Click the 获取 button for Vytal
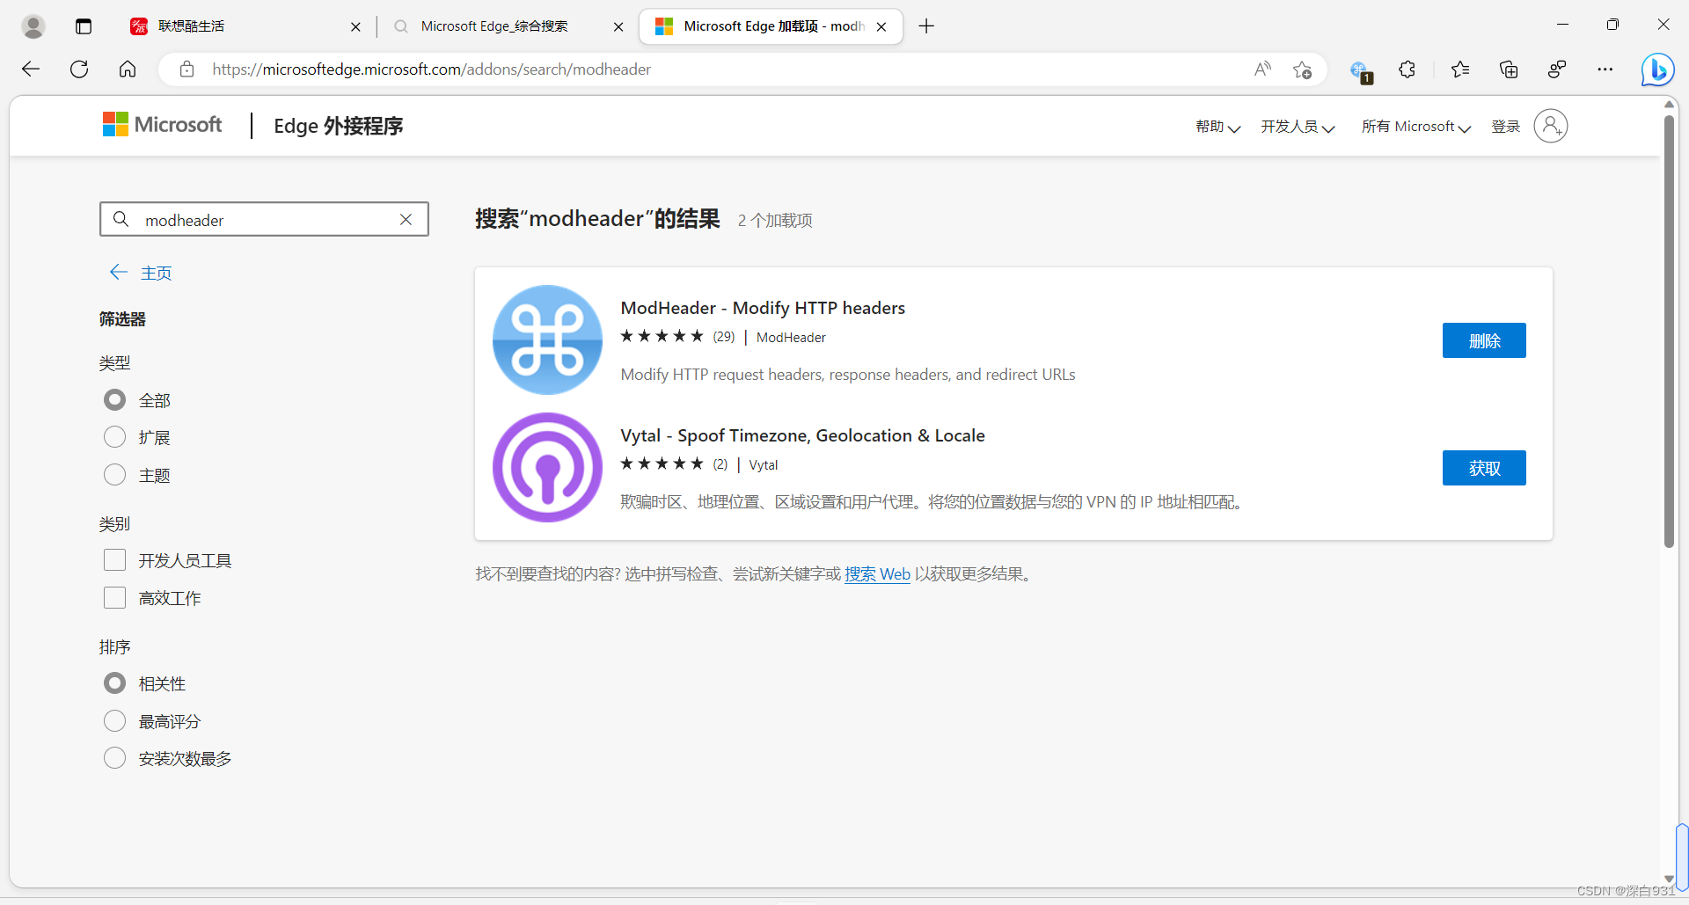 pos(1484,468)
